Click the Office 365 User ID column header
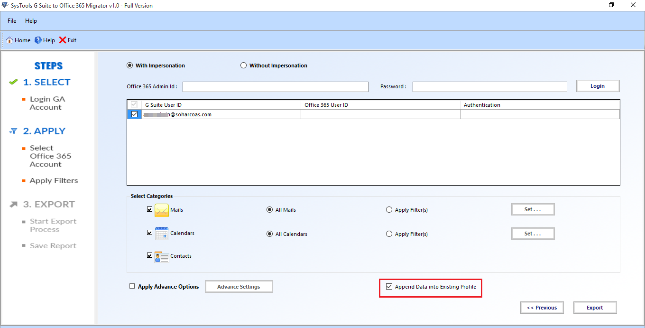 point(380,105)
